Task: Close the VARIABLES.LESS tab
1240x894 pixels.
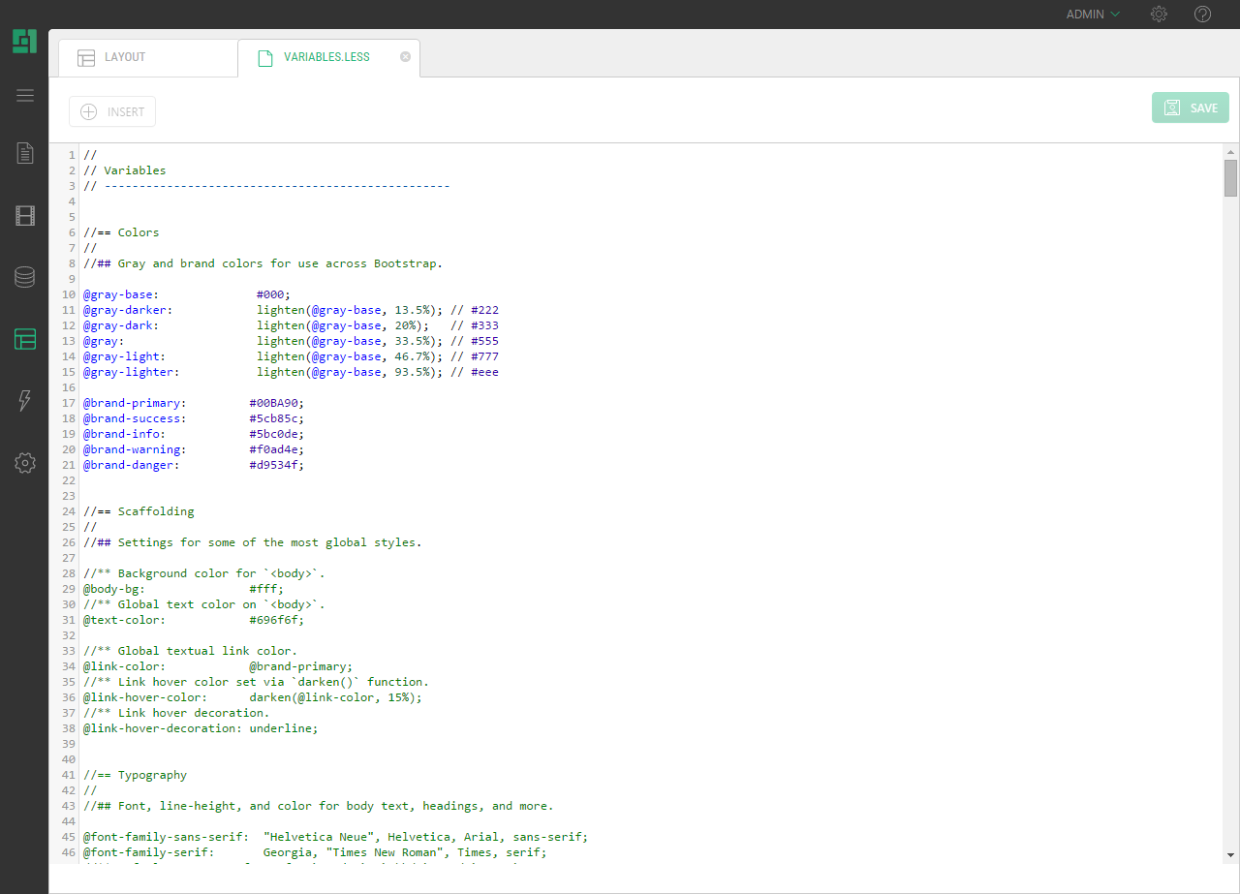Action: point(405,56)
